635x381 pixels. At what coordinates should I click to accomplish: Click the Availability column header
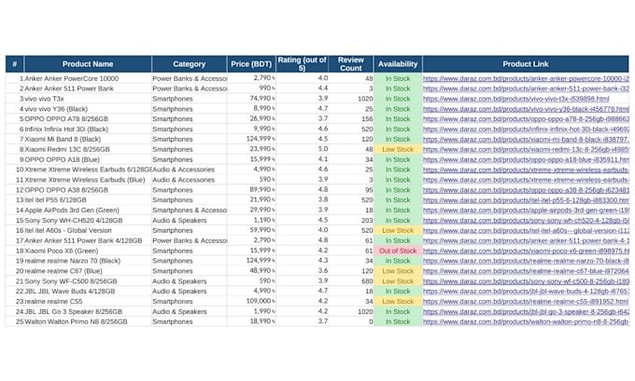[x=398, y=64]
